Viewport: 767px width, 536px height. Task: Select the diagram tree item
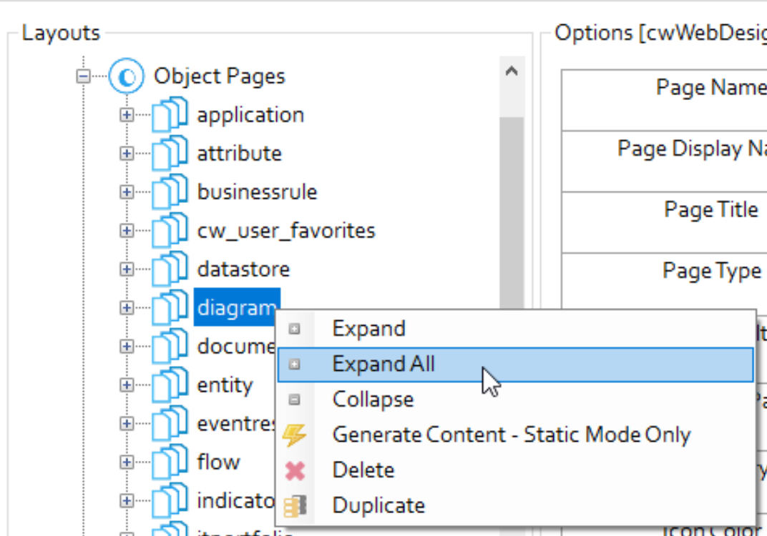point(236,308)
